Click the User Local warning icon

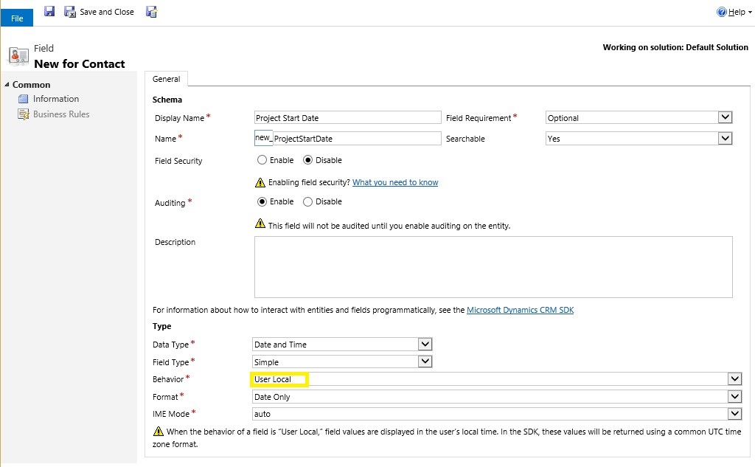coord(158,431)
